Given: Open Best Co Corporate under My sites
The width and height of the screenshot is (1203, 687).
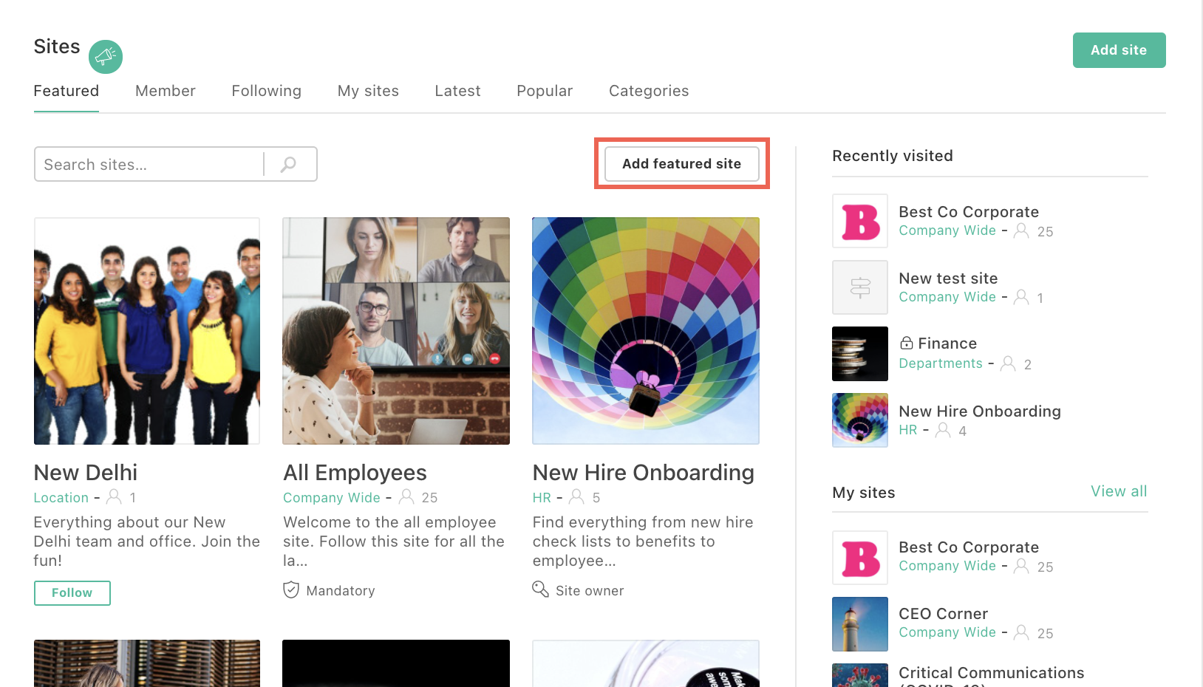Looking at the screenshot, I should point(969,547).
